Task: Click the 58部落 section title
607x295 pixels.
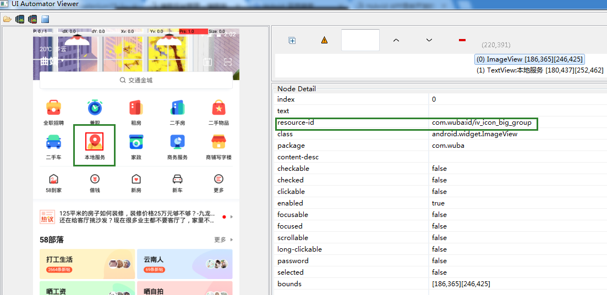Action: pos(52,240)
